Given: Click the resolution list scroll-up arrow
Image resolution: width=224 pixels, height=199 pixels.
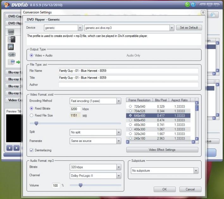Looking at the screenshot, I should click(x=197, y=103).
